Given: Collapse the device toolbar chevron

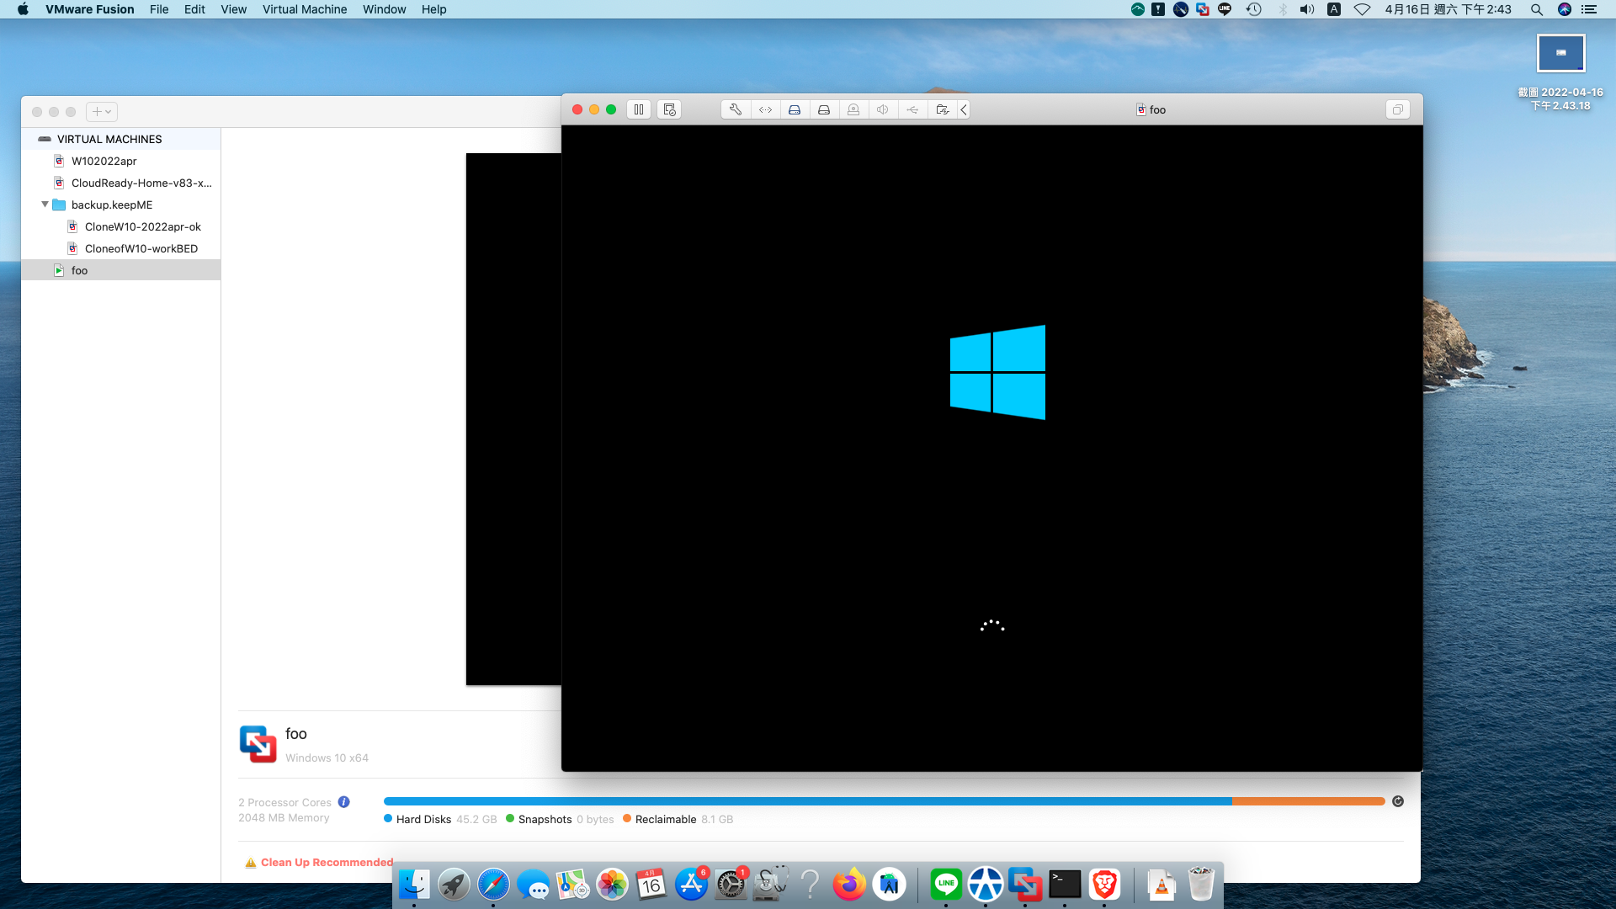Looking at the screenshot, I should coord(964,109).
